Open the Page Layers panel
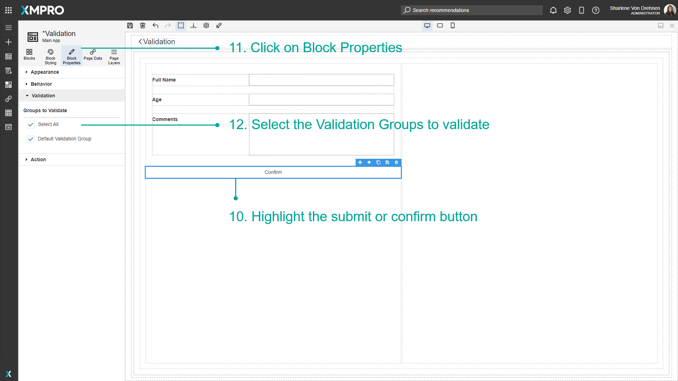Image resolution: width=678 pixels, height=381 pixels. pos(114,56)
